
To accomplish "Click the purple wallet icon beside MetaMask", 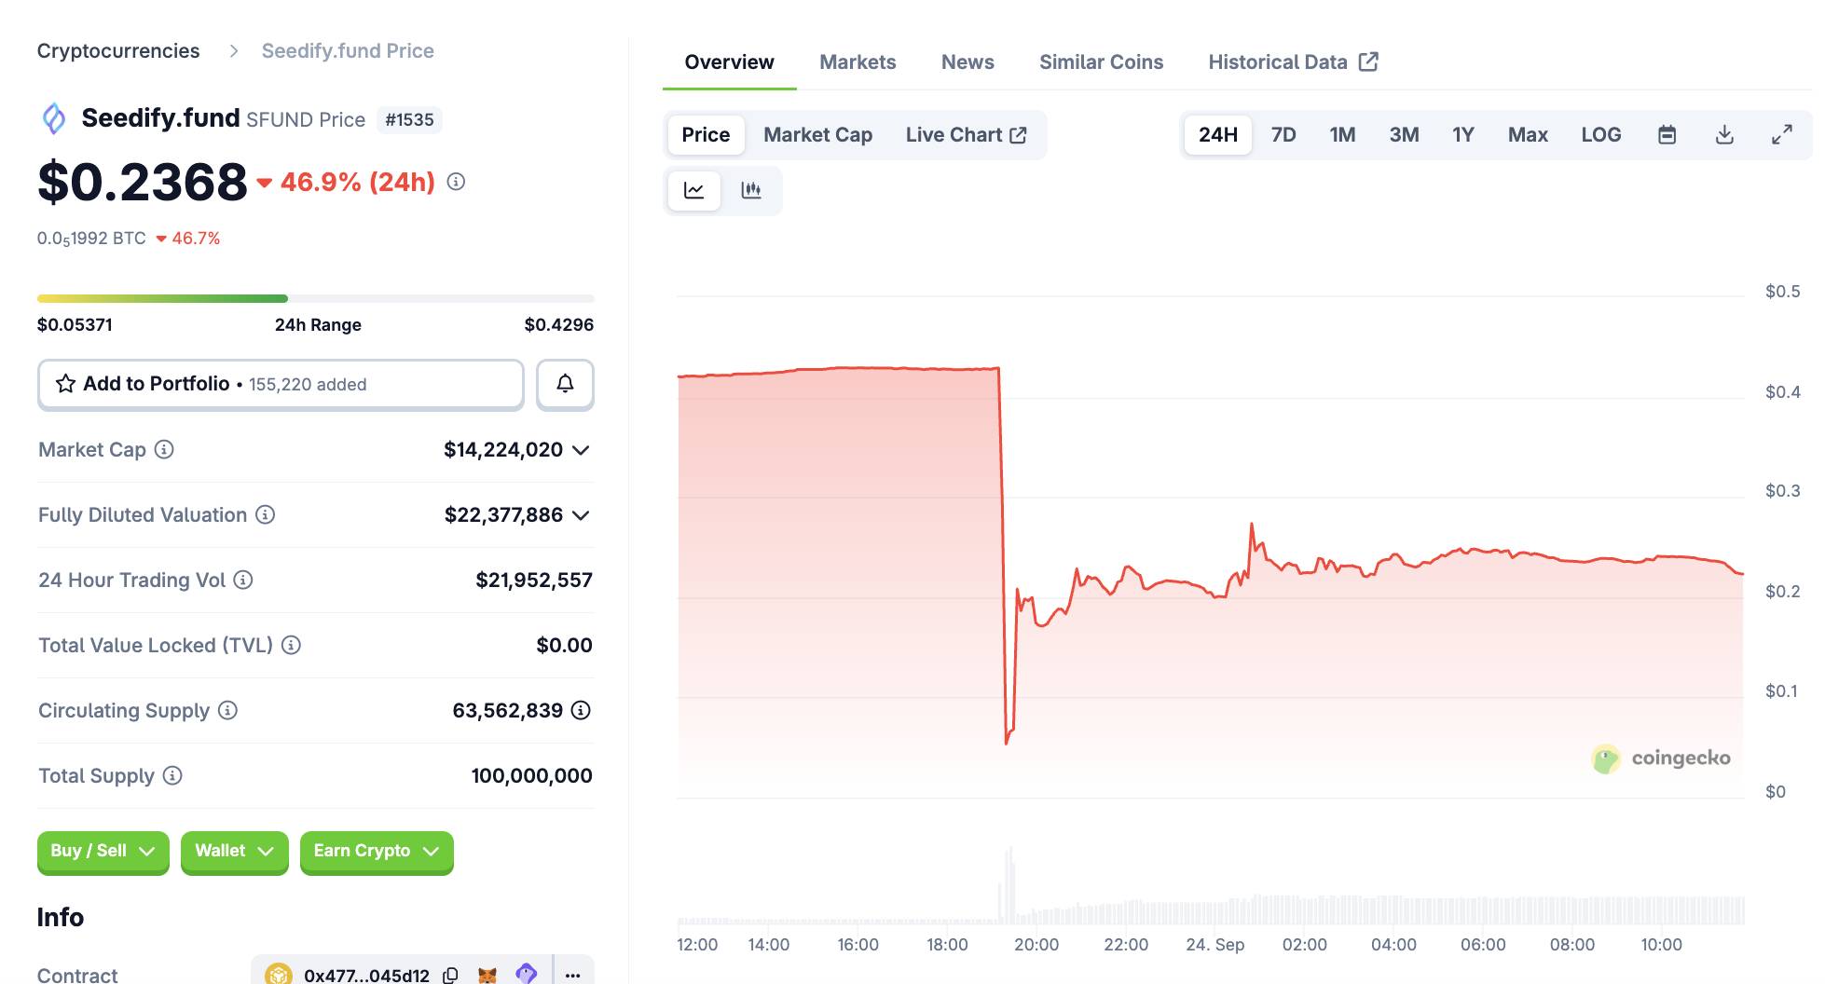I will click(x=526, y=975).
